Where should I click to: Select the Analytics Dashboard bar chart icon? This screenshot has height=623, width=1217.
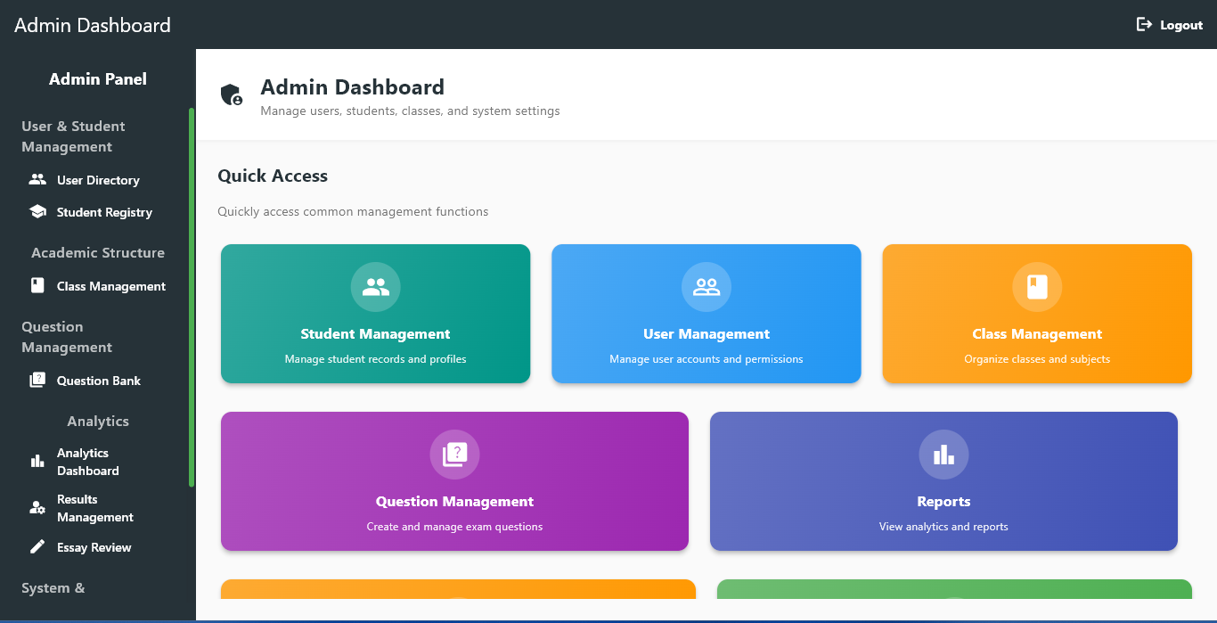click(x=37, y=461)
